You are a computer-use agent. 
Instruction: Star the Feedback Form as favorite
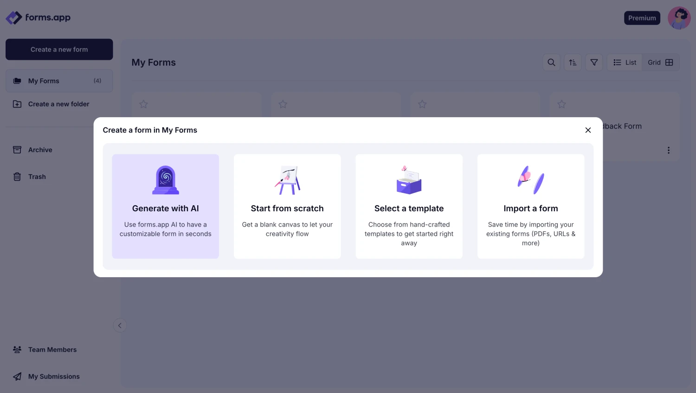point(561,104)
